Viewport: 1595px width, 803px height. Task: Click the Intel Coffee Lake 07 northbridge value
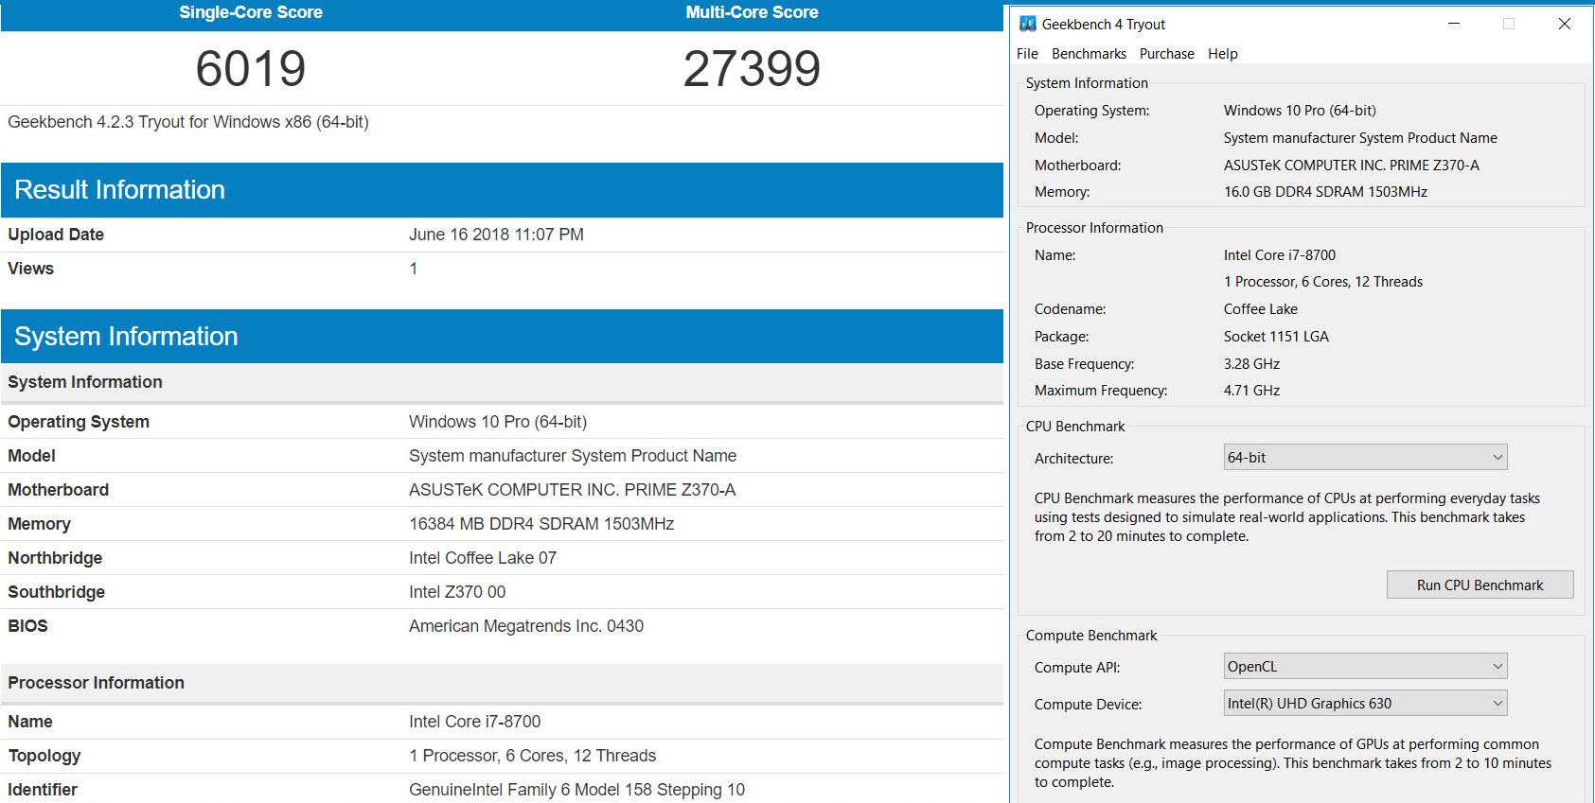coord(483,558)
